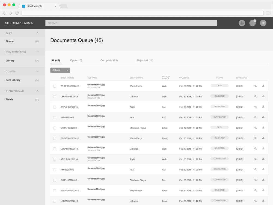Click the download icon on the Apple row
The image size is (273, 205).
(263, 107)
